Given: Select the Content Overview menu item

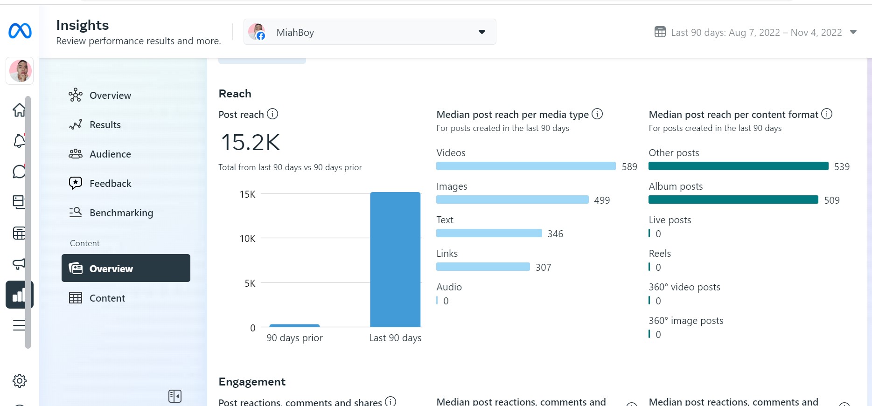Looking at the screenshot, I should [126, 268].
